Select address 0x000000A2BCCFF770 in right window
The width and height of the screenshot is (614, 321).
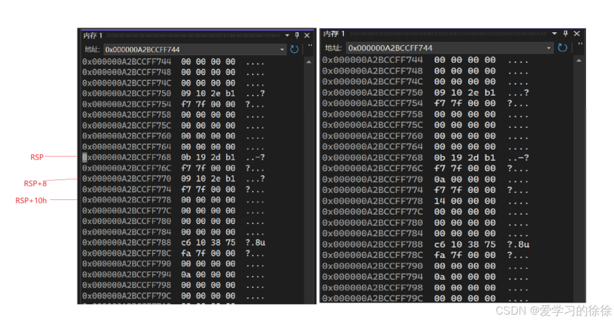[x=372, y=179]
